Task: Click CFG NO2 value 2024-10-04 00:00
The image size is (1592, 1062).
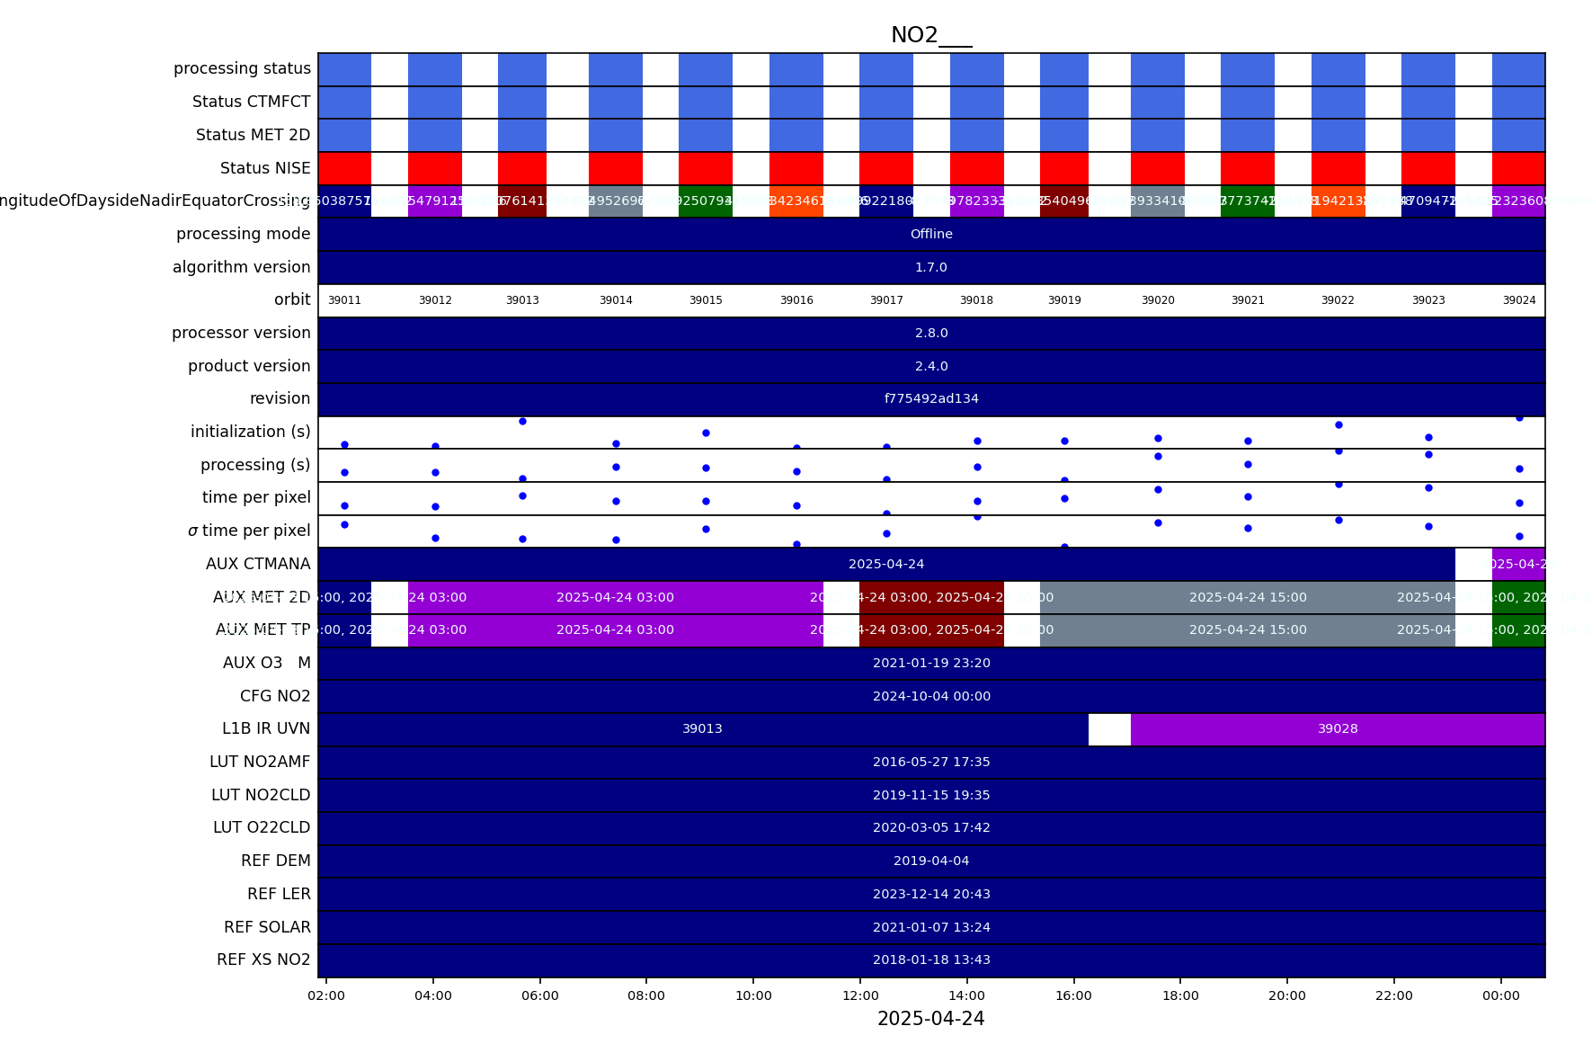Action: point(930,696)
